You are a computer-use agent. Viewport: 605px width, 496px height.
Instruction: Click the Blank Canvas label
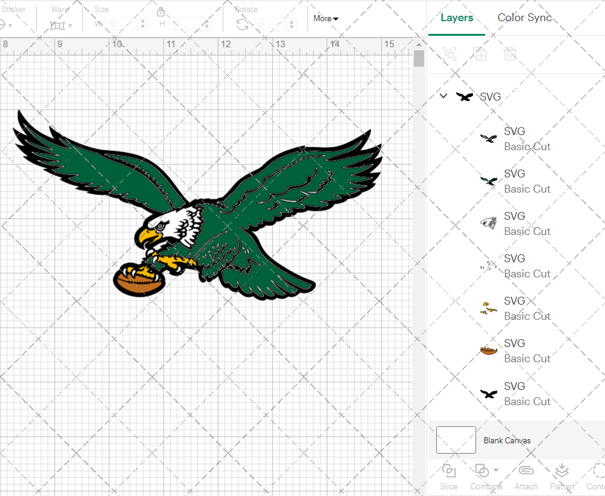coord(507,440)
